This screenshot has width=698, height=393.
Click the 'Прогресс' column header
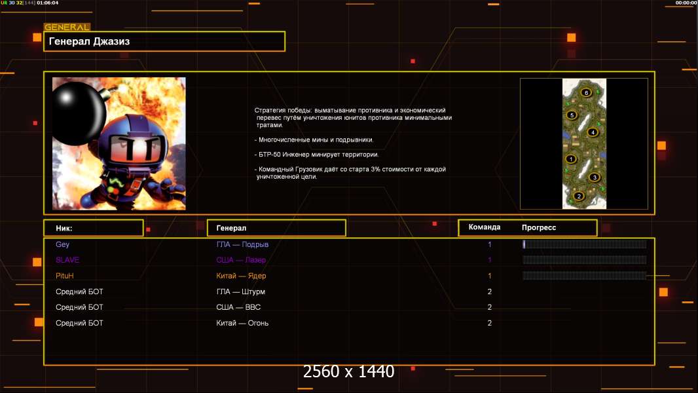pos(539,227)
